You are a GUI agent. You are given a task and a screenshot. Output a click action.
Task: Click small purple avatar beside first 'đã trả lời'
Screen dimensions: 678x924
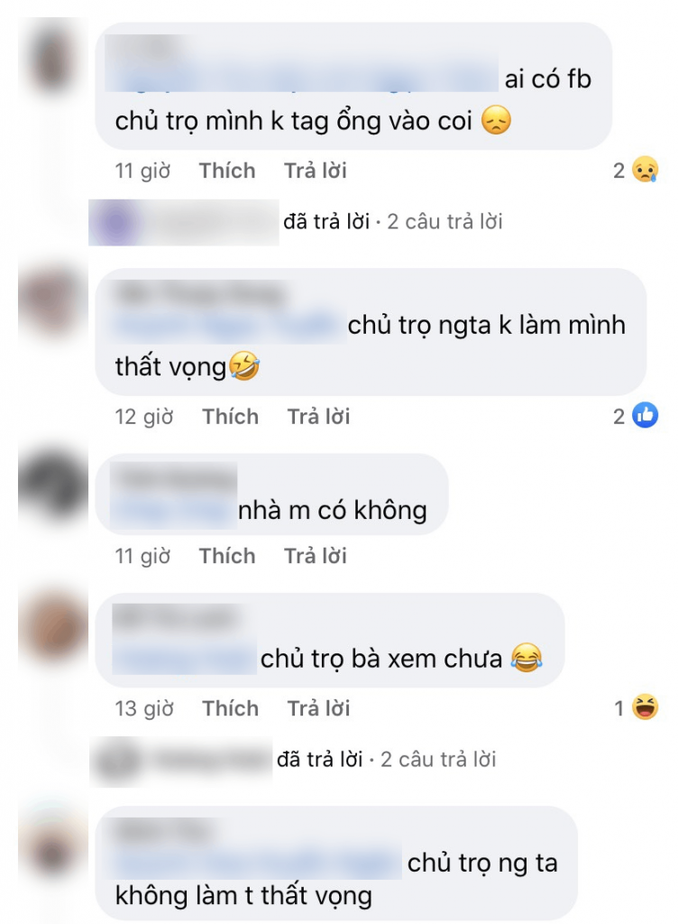tap(115, 222)
